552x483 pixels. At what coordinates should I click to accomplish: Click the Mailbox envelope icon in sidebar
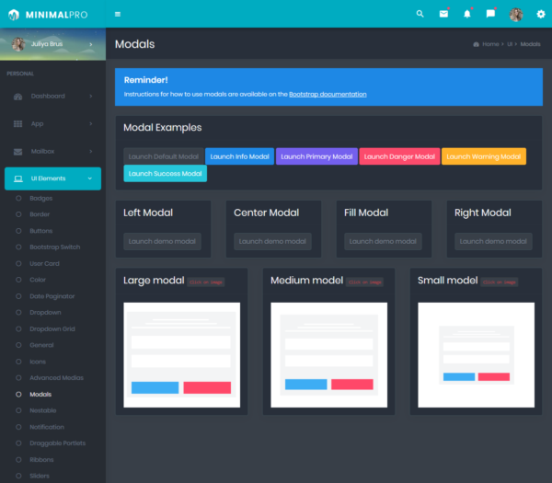pyautogui.click(x=18, y=152)
